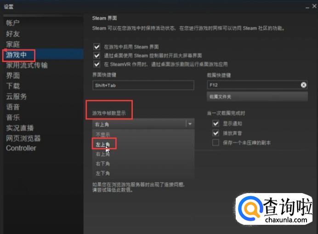Pick the 右下角 dropdown option
The width and height of the screenshot is (318, 234).
[x=102, y=164]
